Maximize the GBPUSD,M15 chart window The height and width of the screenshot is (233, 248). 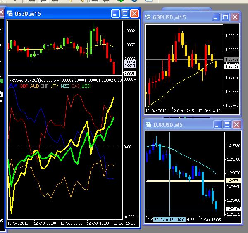click(x=225, y=17)
